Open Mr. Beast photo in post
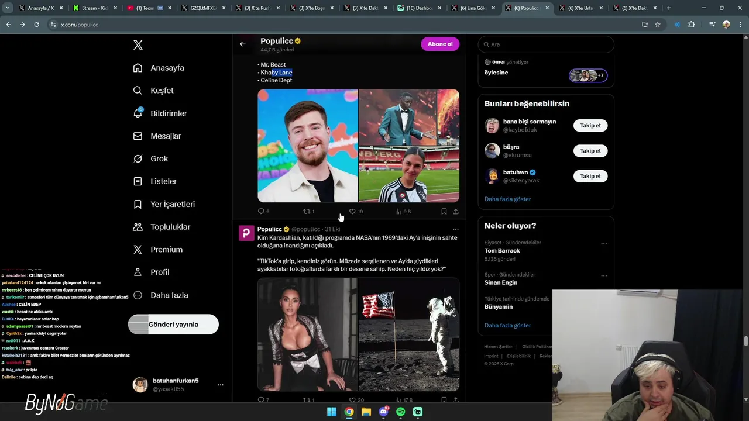 click(308, 146)
